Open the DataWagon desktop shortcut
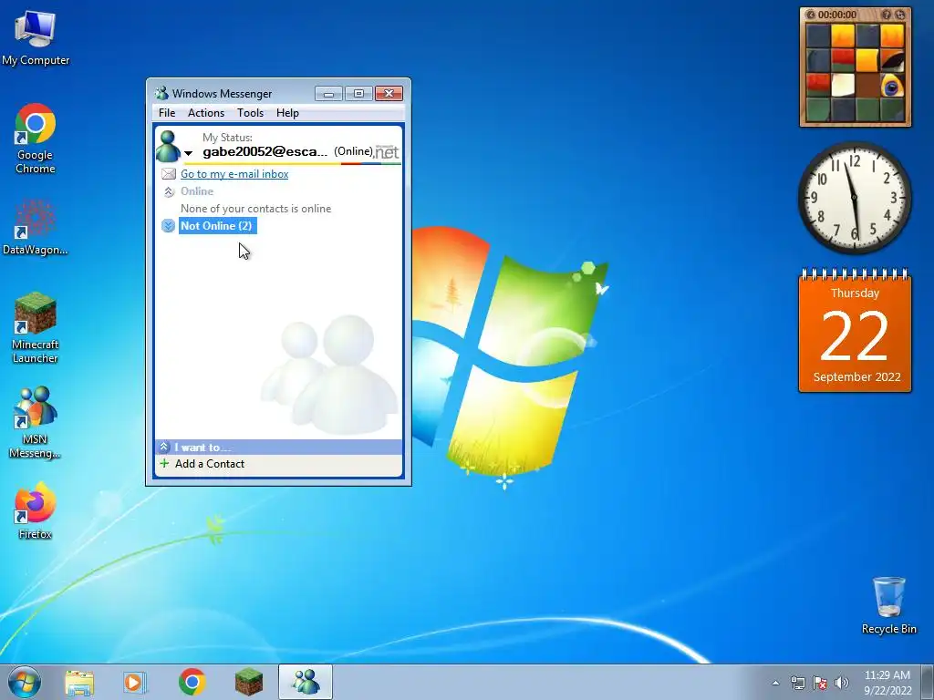 (36, 228)
